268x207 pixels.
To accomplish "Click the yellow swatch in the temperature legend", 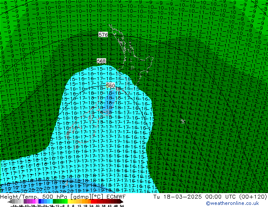I will 69,202.
